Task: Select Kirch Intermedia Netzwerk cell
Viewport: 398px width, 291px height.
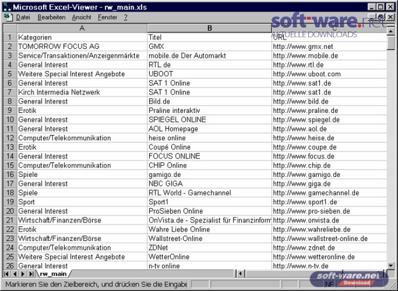Action: click(82, 92)
